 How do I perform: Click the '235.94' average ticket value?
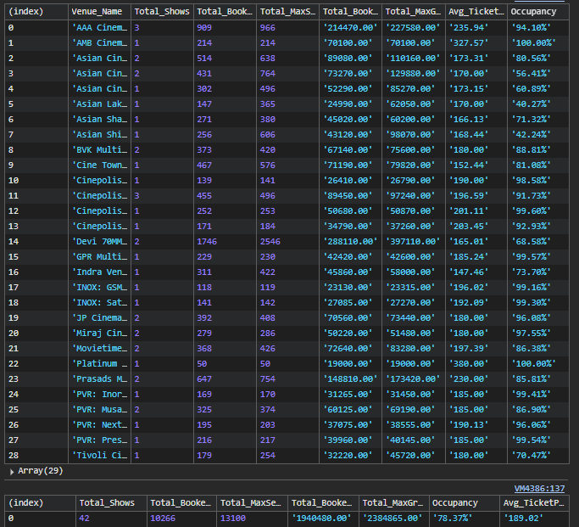469,28
